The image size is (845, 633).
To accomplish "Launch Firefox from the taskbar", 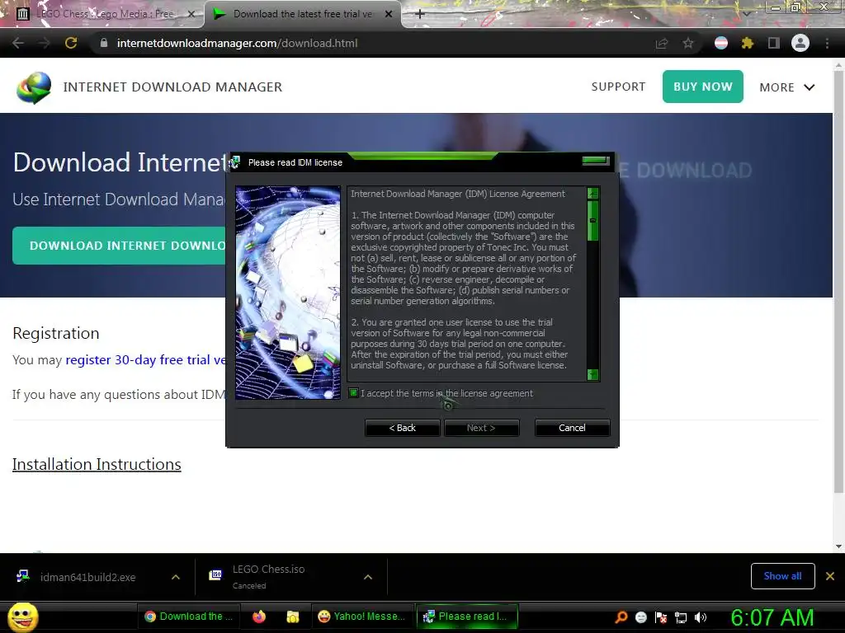I will pyautogui.click(x=259, y=617).
